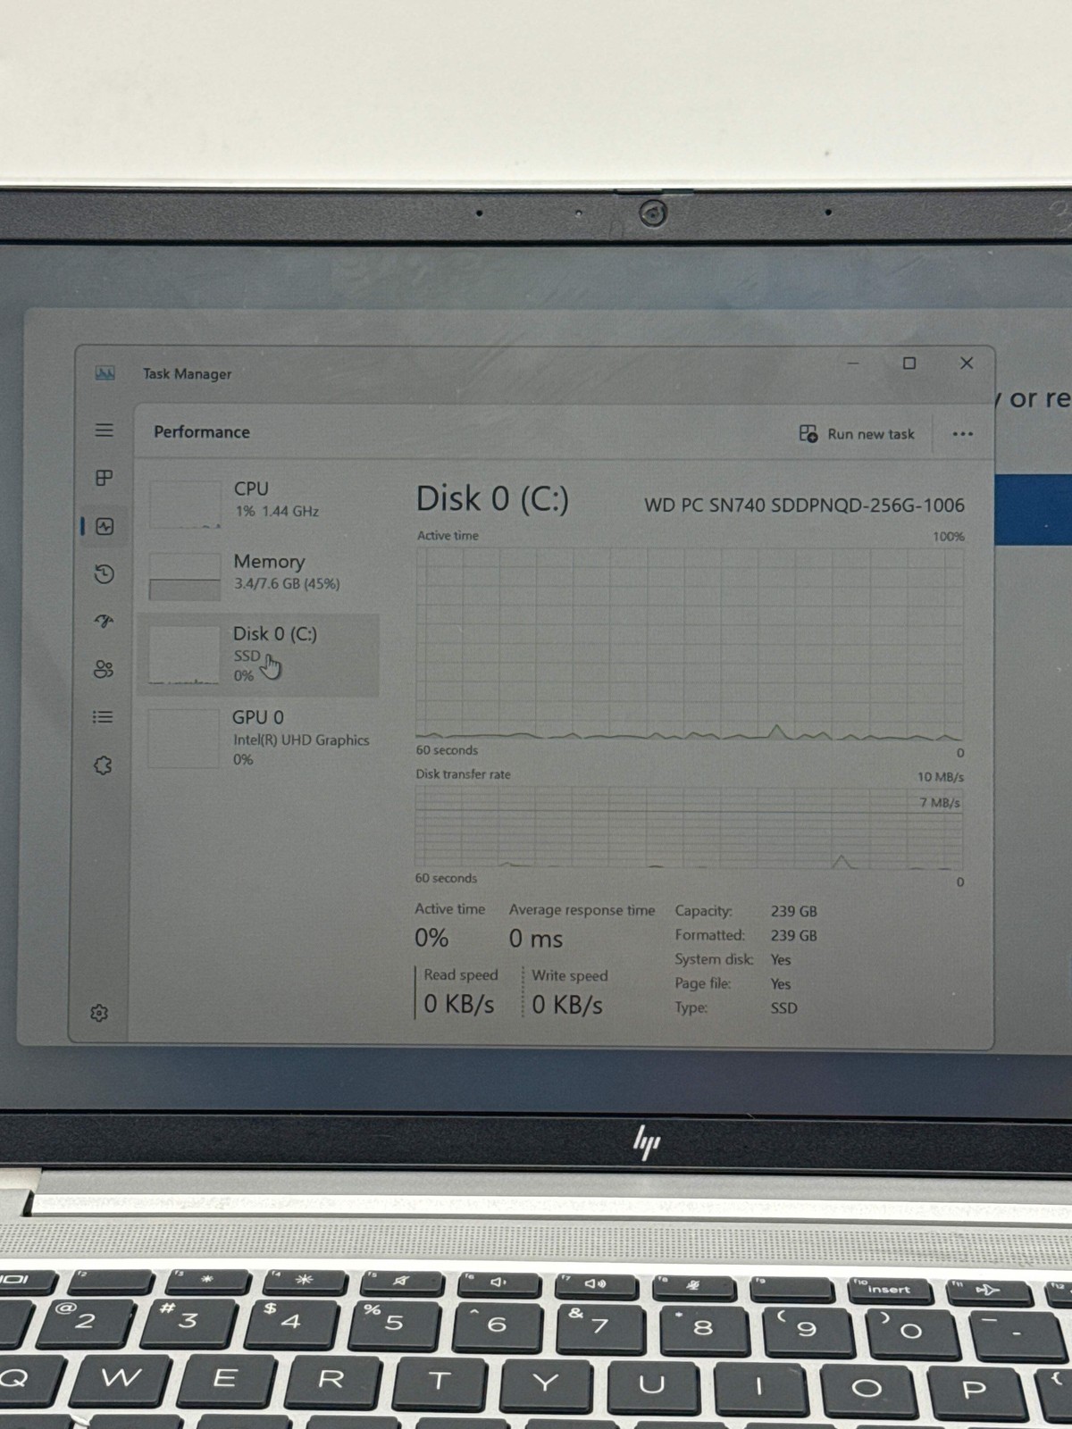The image size is (1072, 1429).
Task: Open the App history page icon
Action: (104, 573)
